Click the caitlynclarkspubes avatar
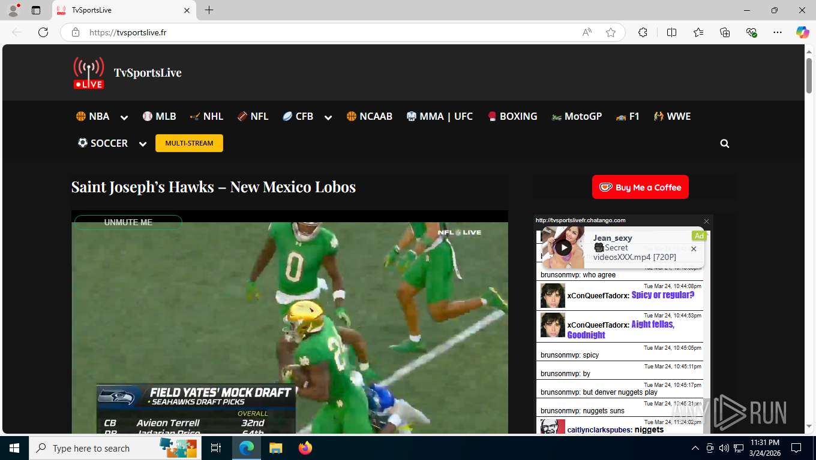816x460 pixels. pos(553,427)
